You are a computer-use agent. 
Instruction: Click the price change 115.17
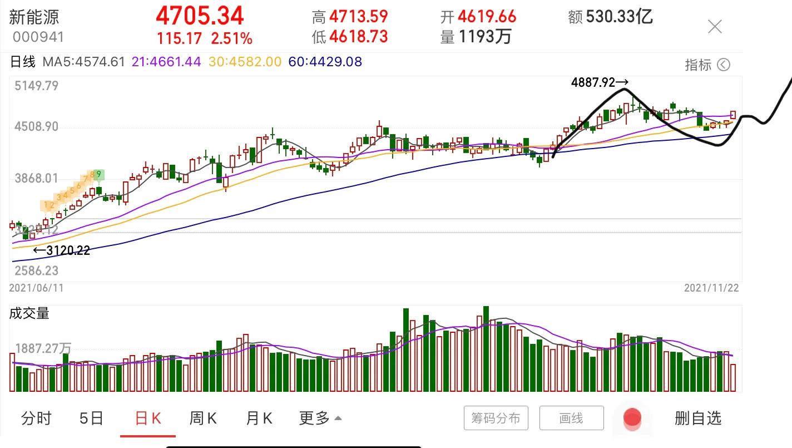tap(179, 39)
